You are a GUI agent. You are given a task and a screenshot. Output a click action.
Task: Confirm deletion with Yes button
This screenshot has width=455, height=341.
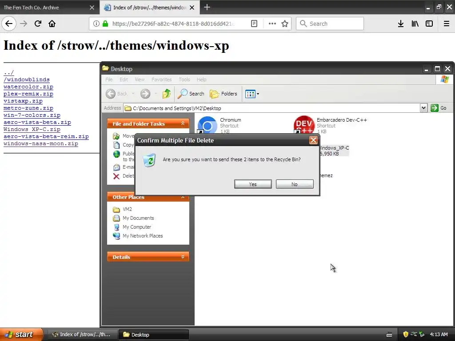pos(253,184)
